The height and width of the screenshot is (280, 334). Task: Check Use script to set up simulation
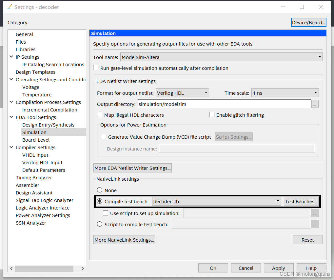pyautogui.click(x=106, y=213)
